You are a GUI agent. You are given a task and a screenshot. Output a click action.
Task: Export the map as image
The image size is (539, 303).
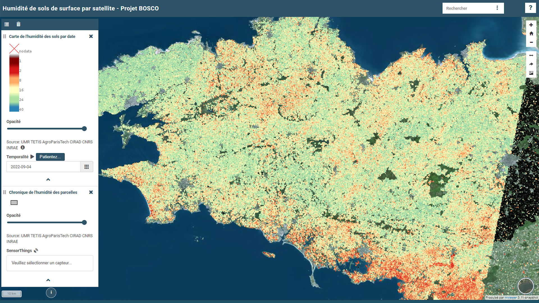point(531,73)
